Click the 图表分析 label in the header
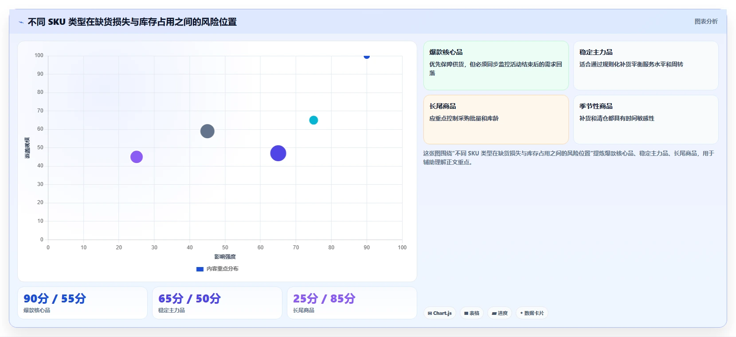The width and height of the screenshot is (736, 337). point(706,21)
